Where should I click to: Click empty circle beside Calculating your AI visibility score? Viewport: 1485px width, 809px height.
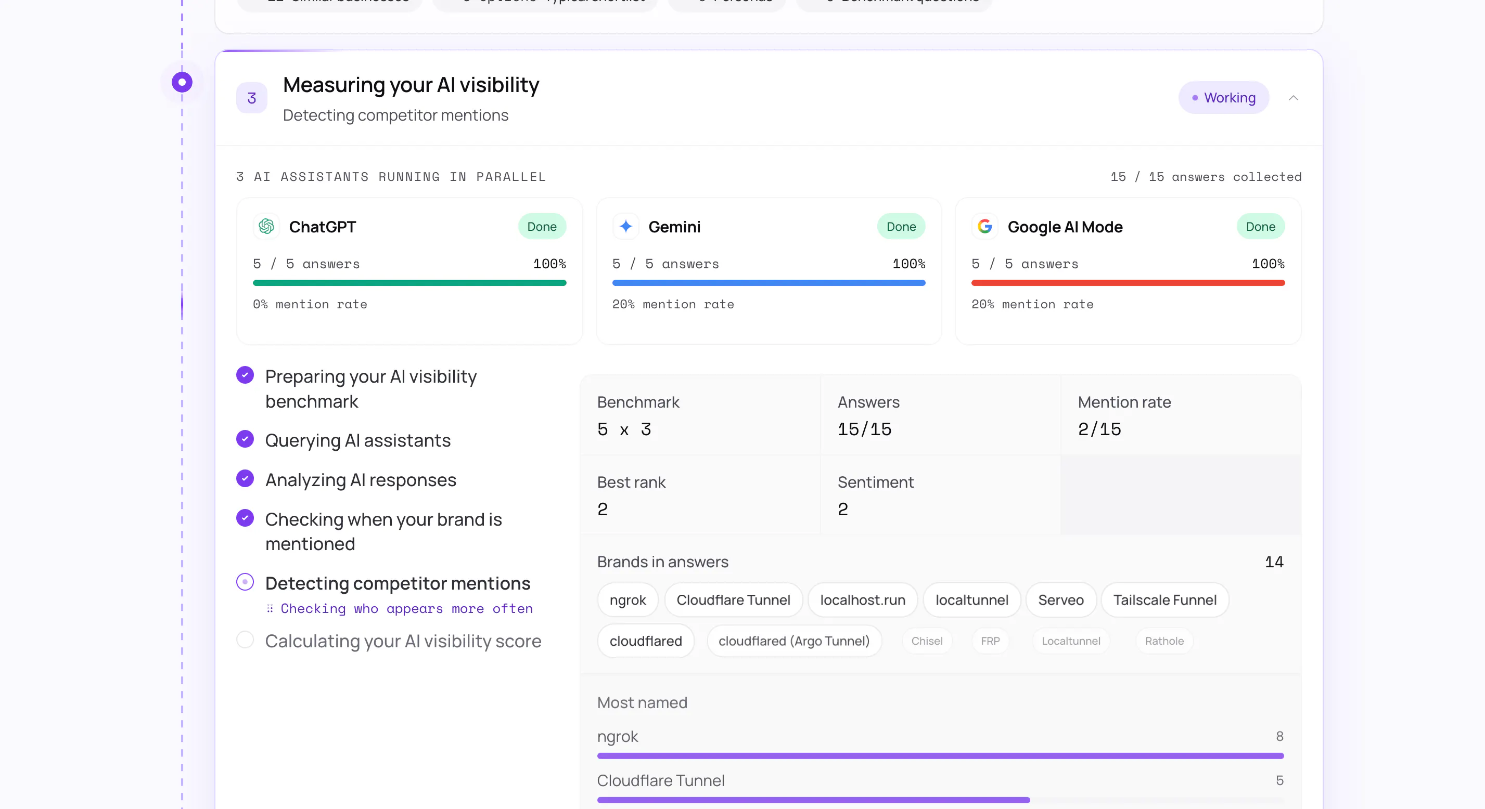pyautogui.click(x=245, y=640)
